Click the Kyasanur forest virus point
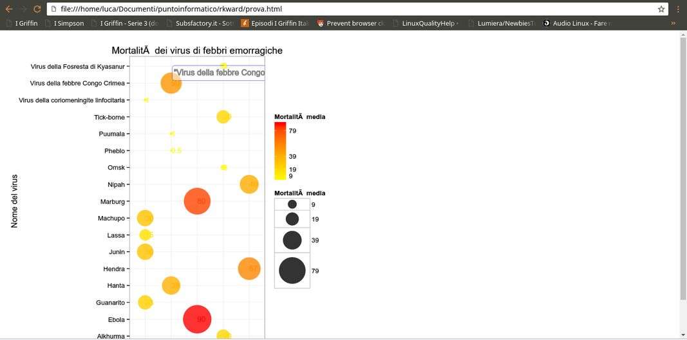This screenshot has width=687, height=340. click(223, 66)
